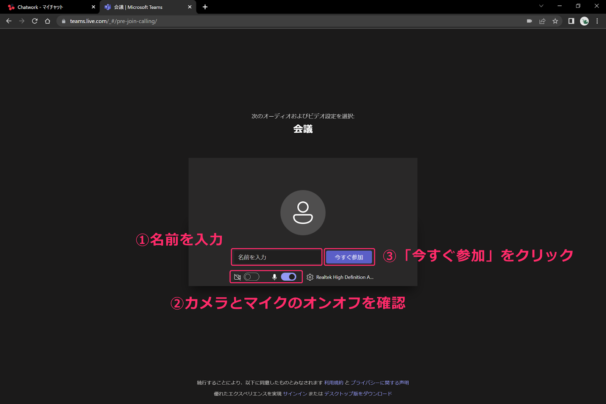
Task: Click the サインイン link
Action: coord(295,394)
